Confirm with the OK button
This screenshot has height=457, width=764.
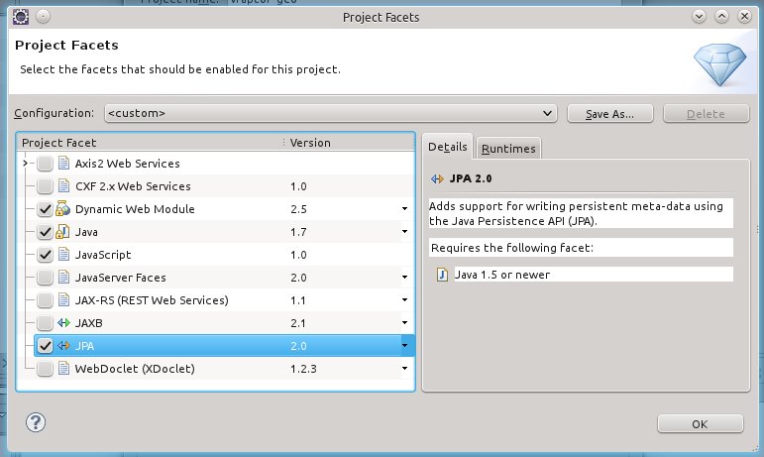[701, 424]
